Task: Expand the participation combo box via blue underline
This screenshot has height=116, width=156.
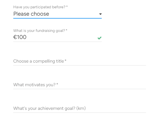Action: pyautogui.click(x=58, y=18)
